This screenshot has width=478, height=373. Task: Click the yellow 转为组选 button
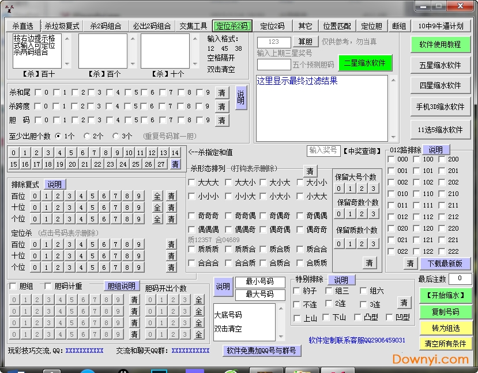(445, 328)
